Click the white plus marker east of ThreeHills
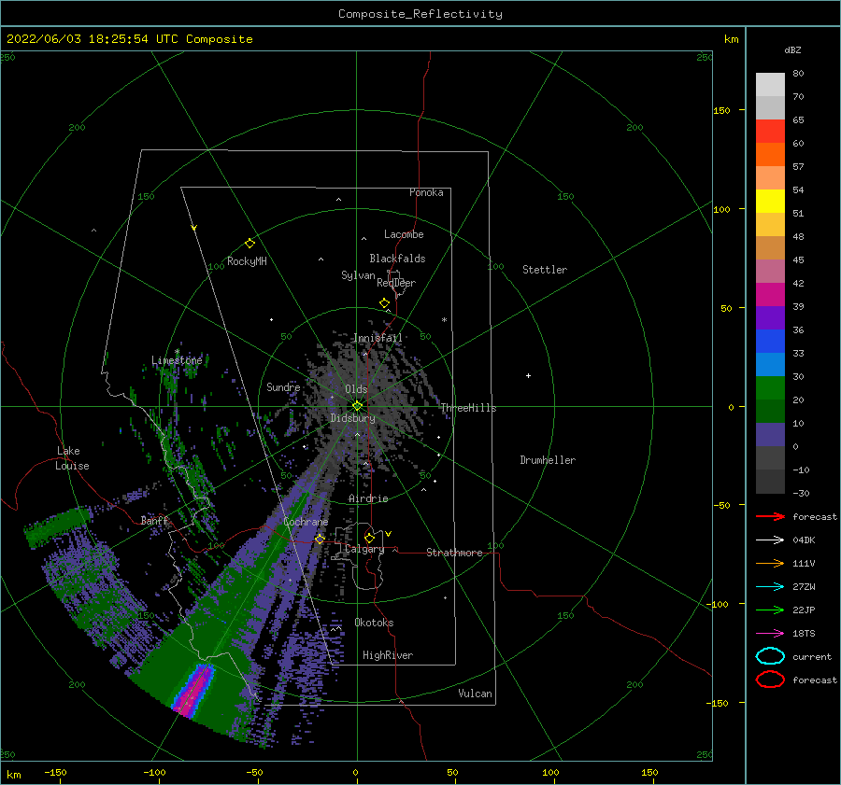This screenshot has height=785, width=841. pos(528,375)
